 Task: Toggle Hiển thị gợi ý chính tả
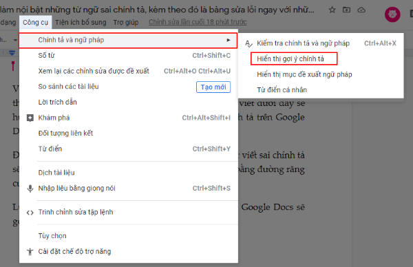coord(321,58)
